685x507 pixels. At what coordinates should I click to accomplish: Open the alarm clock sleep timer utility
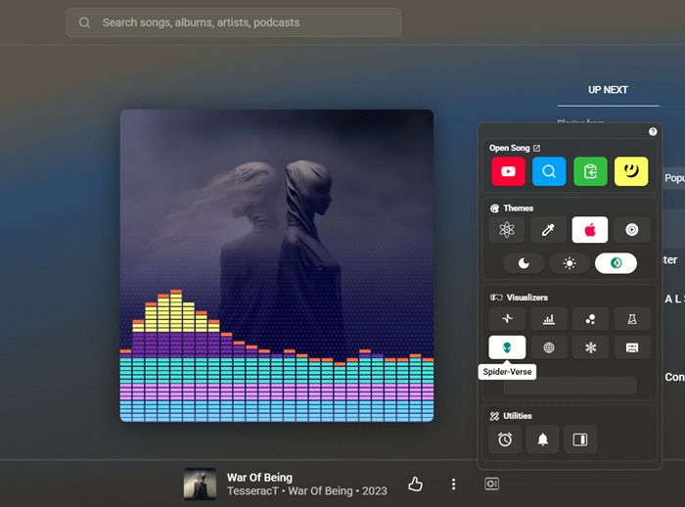505,439
